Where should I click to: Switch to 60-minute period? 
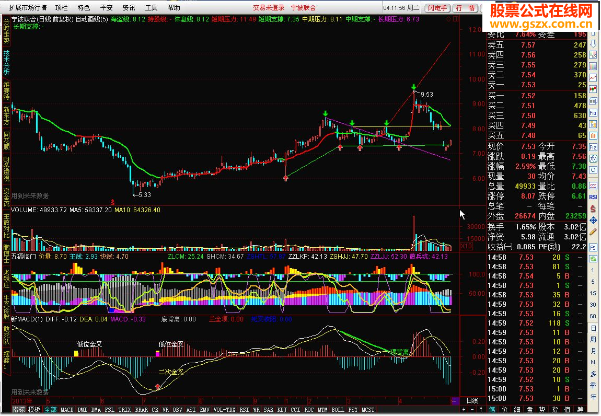click(593, 316)
